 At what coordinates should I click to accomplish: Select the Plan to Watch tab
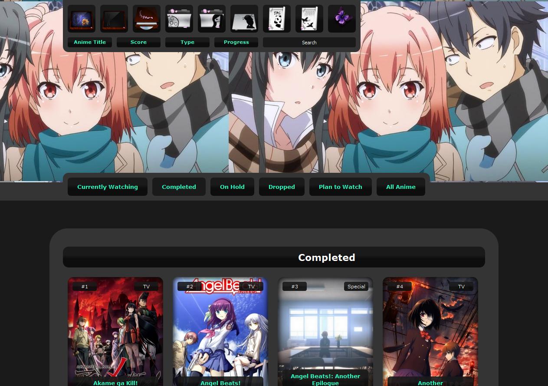click(341, 187)
